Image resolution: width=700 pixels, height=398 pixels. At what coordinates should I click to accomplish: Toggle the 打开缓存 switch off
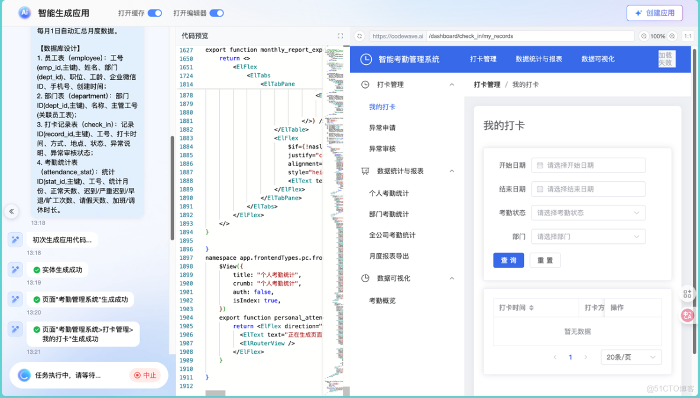pyautogui.click(x=155, y=12)
